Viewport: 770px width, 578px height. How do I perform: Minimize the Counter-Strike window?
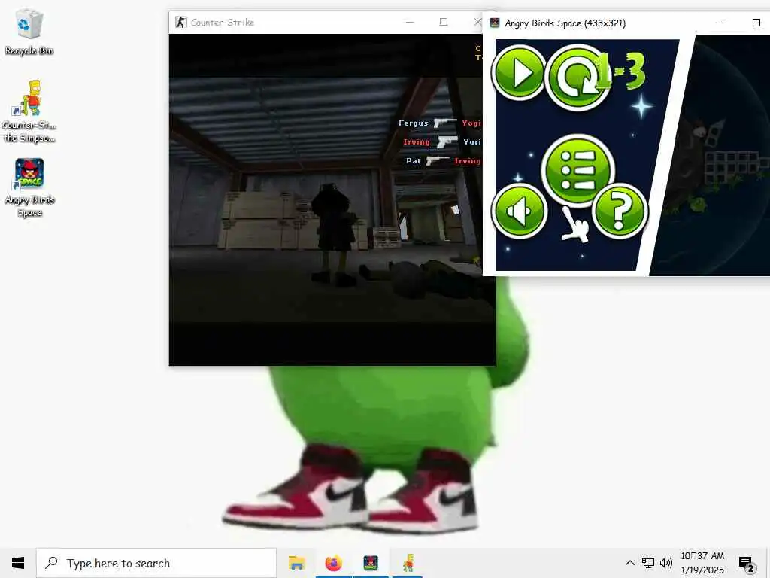coord(410,22)
